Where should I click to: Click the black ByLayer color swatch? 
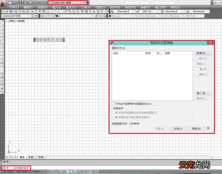click(110, 16)
